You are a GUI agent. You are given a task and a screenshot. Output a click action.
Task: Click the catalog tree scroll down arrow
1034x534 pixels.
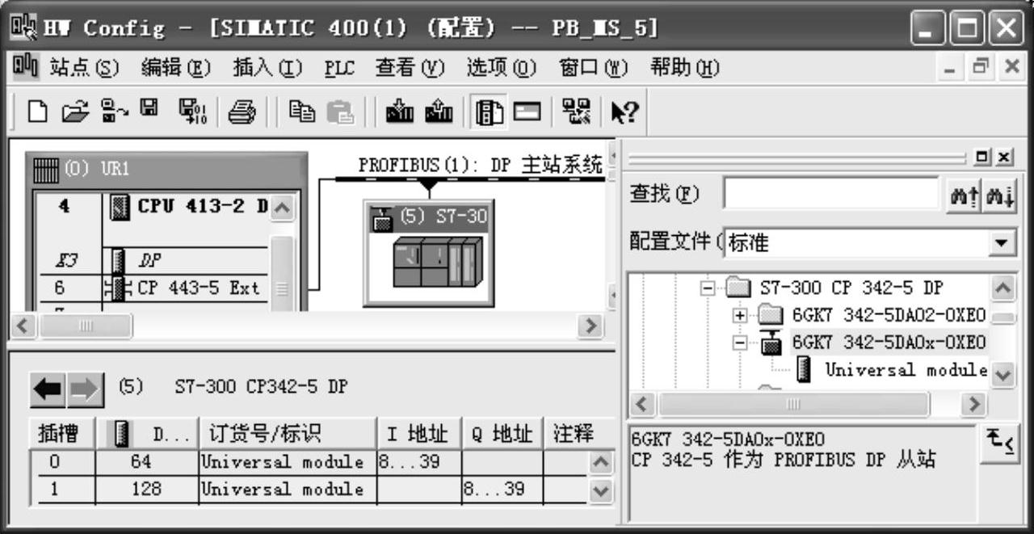pos(1003,374)
